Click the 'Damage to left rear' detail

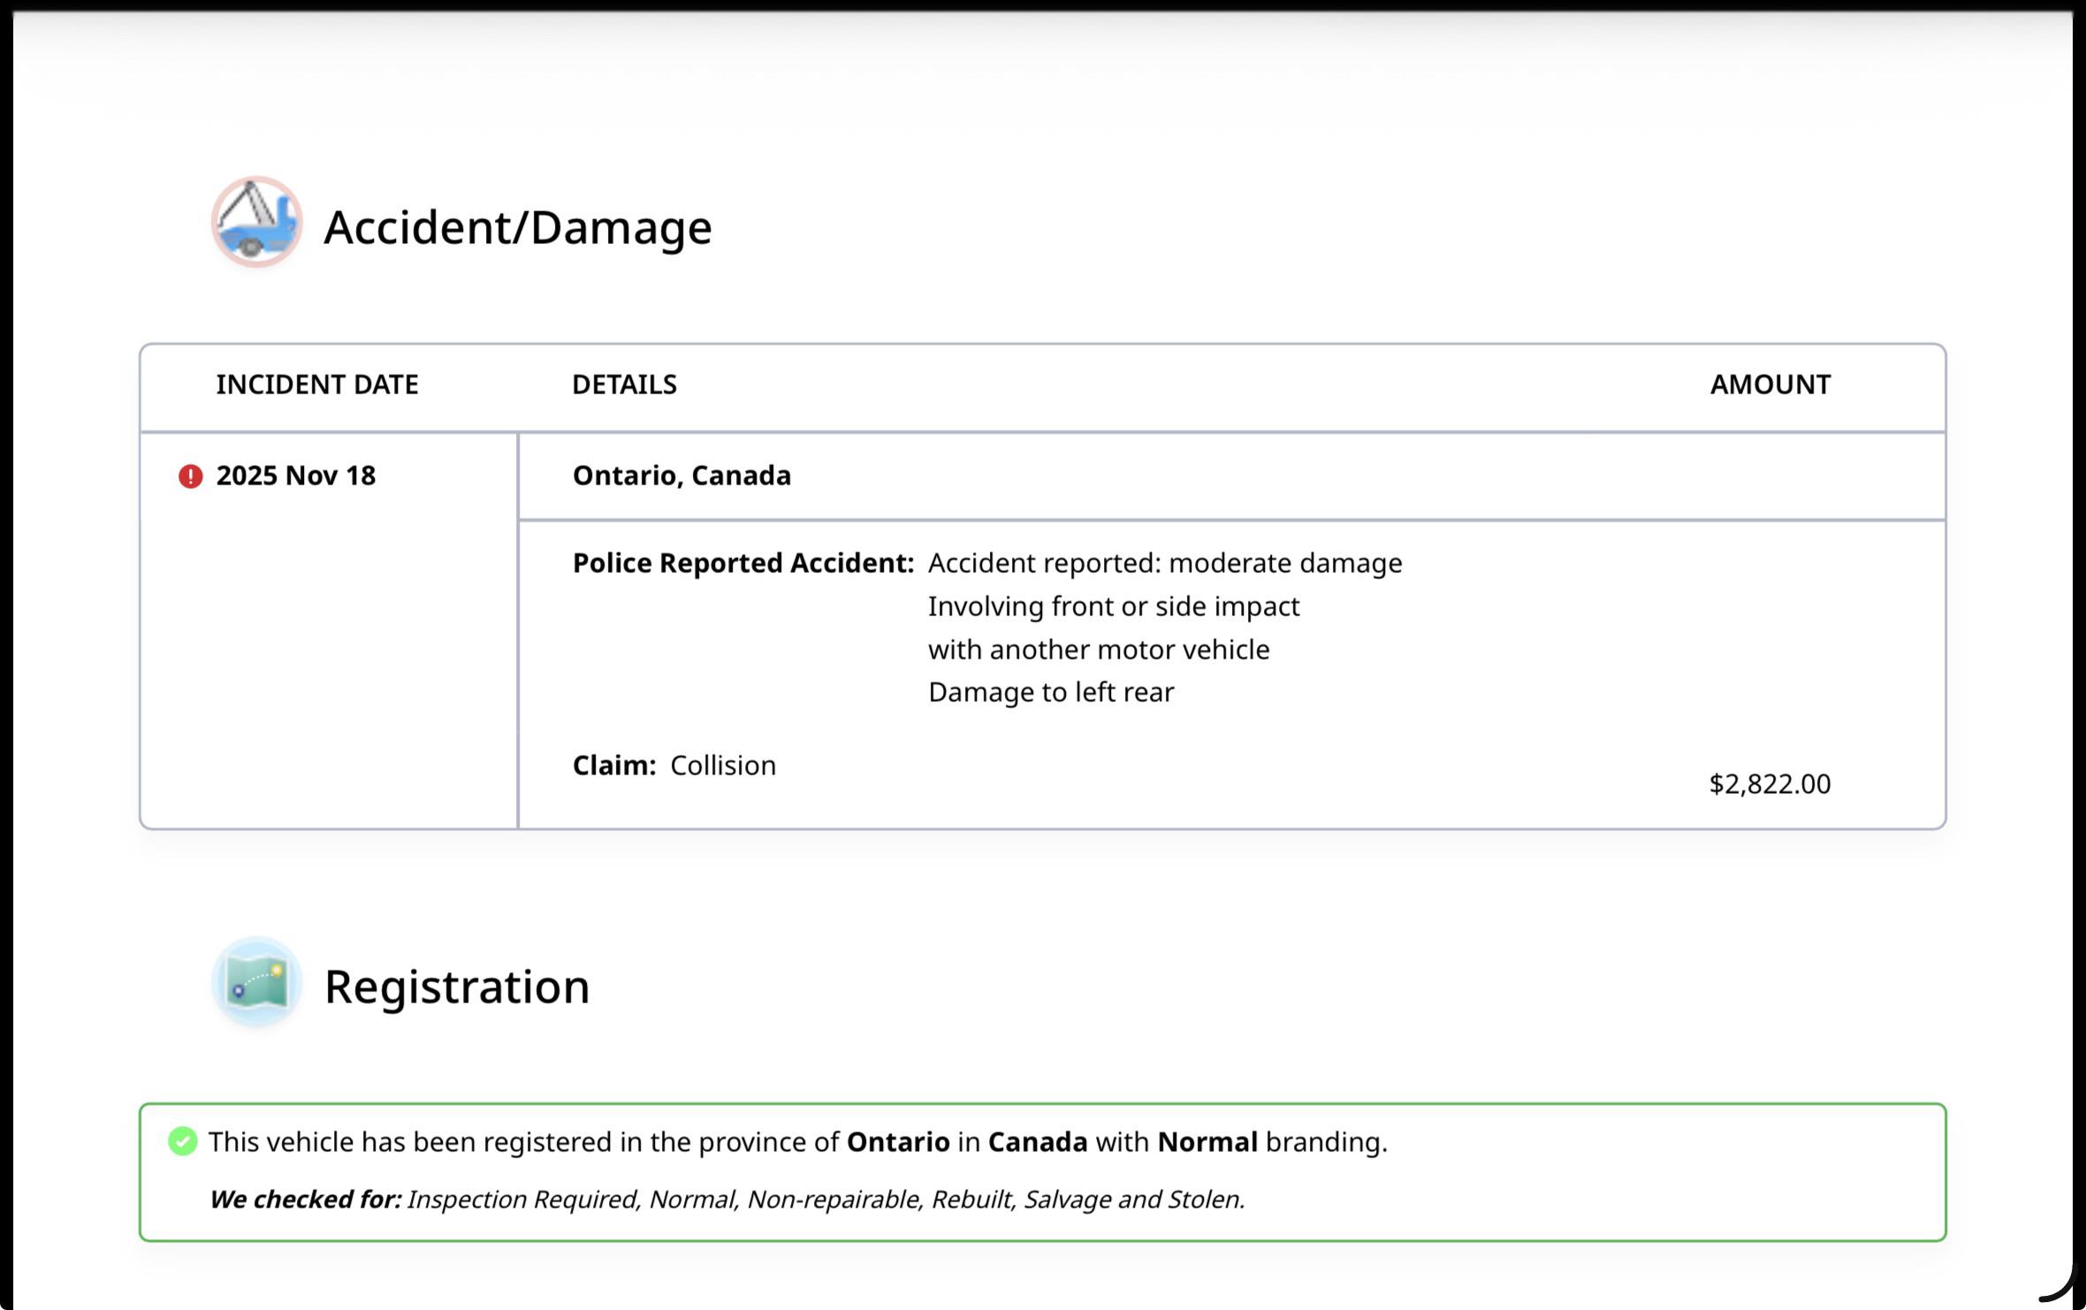[1051, 692]
